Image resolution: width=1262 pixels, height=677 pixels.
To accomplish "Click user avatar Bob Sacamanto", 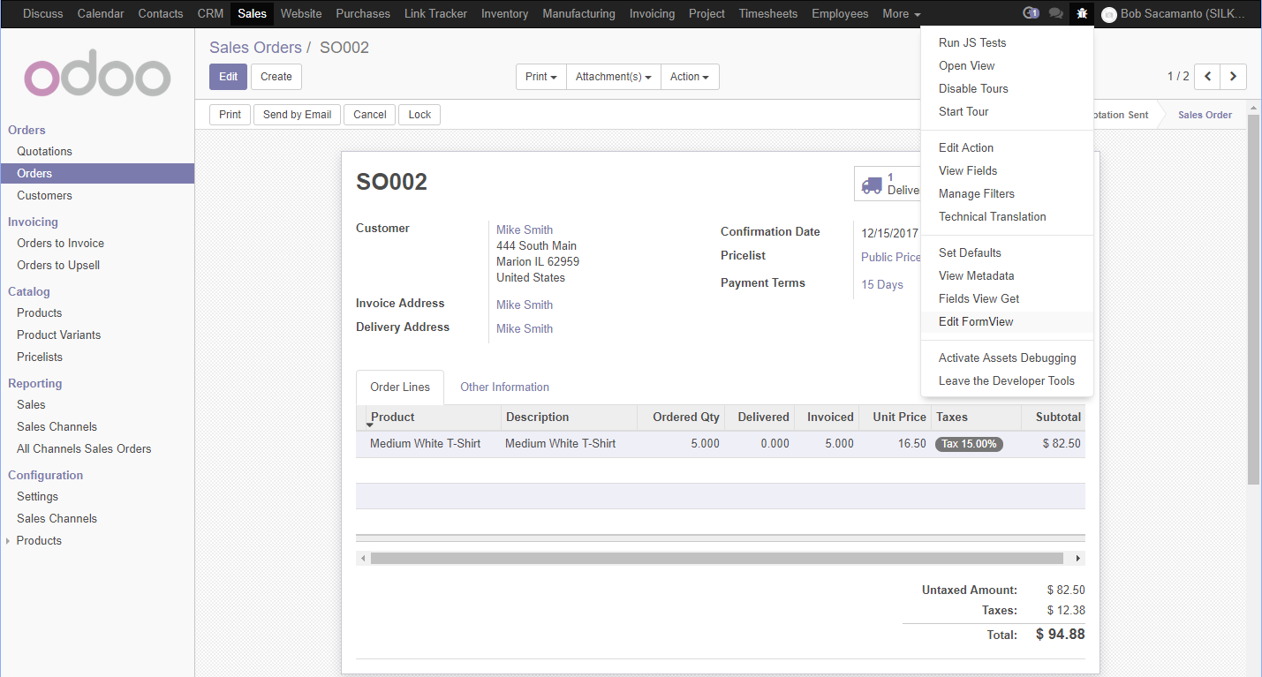I will point(1109,14).
